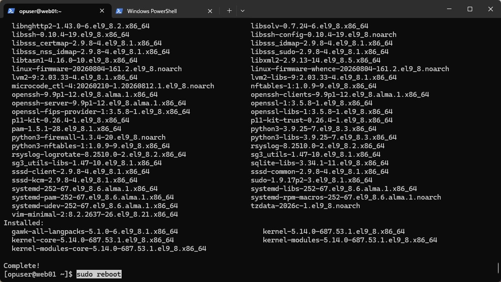
Task: Click 'tzdata-2026c-1.el9_8.noarch' entry
Action: tap(306, 205)
